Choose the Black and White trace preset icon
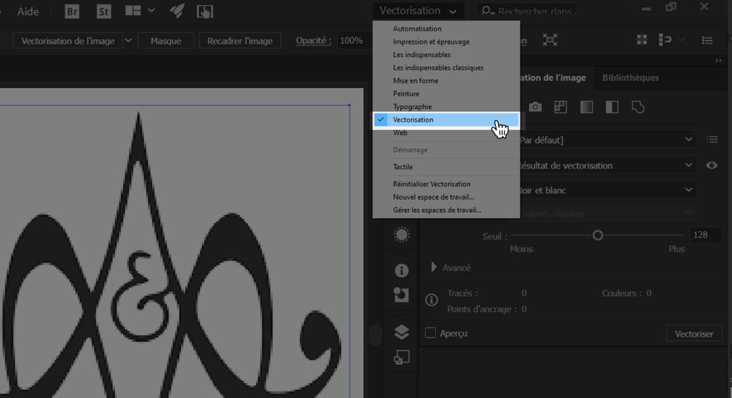This screenshot has height=398, width=732. point(612,106)
